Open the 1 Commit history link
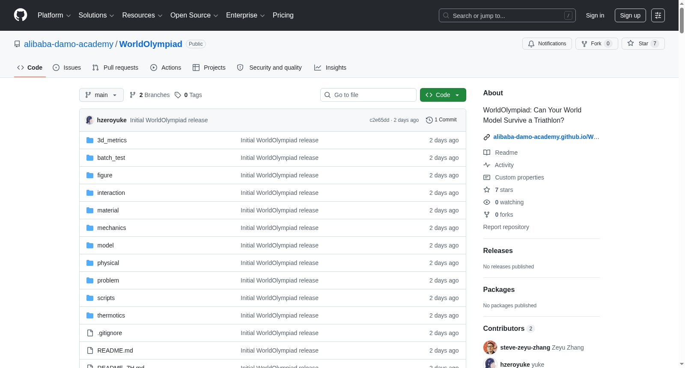685x368 pixels. 441,120
